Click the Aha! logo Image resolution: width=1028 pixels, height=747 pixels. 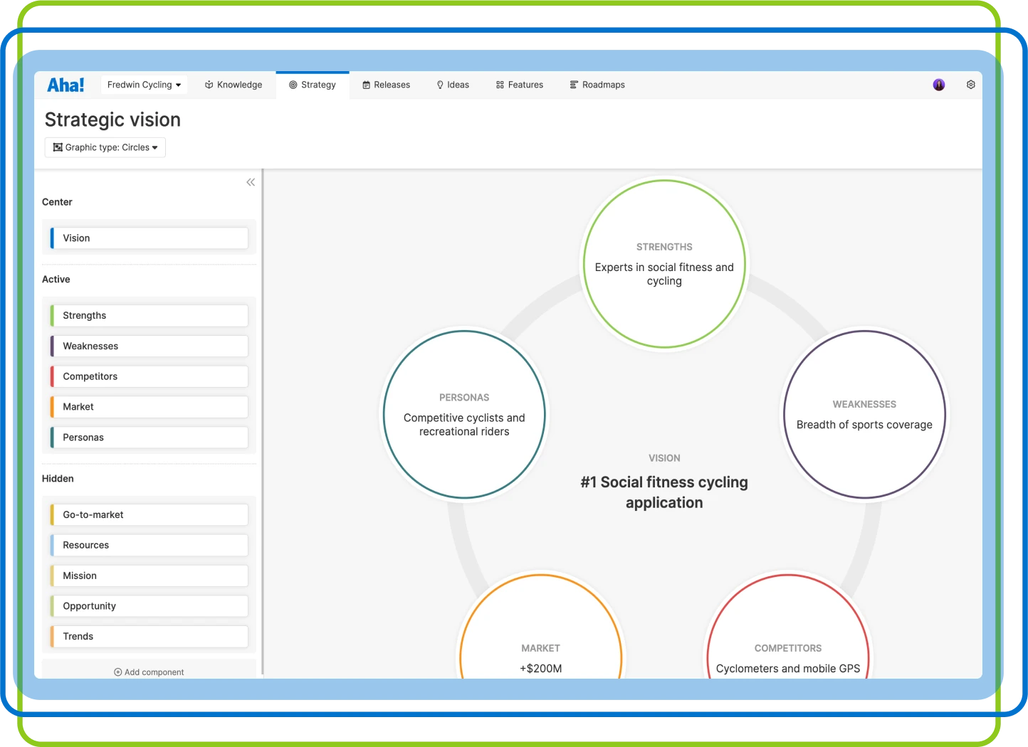coord(65,85)
